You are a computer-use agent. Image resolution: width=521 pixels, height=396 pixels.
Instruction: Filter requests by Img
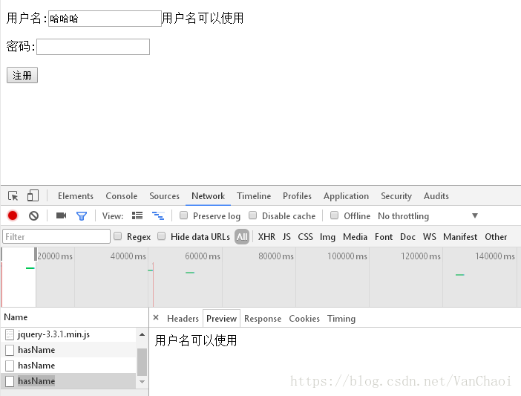(x=327, y=237)
